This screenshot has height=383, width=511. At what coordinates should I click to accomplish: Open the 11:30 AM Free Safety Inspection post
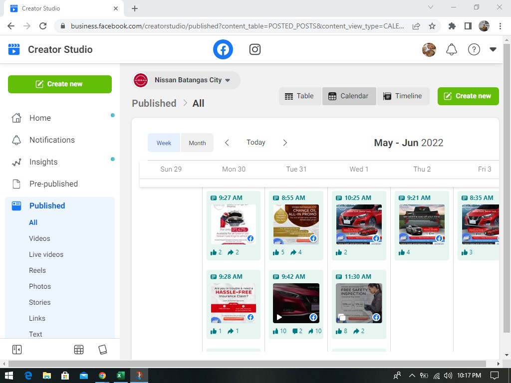pyautogui.click(x=359, y=303)
